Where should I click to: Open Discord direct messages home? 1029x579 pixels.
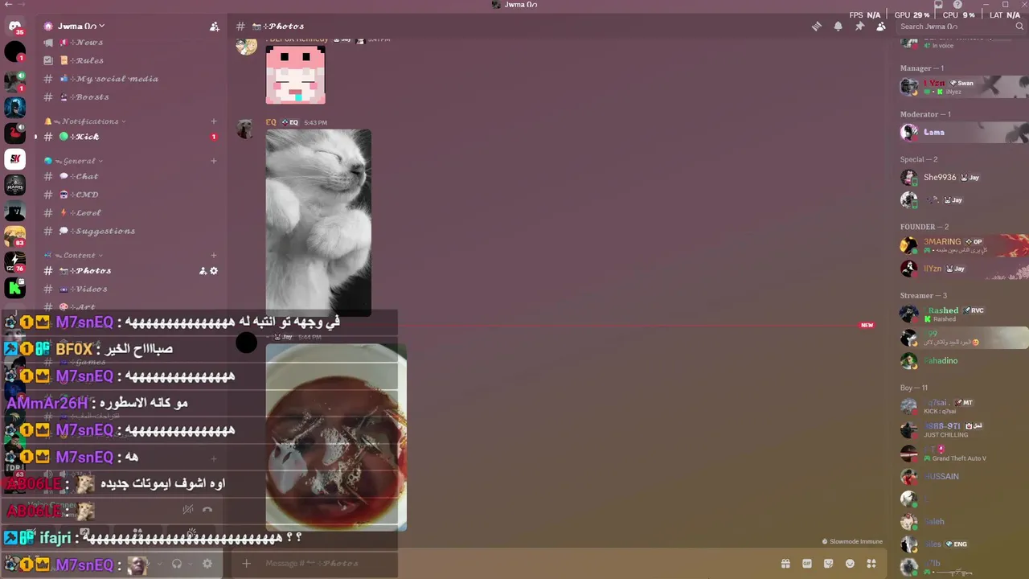pos(14,27)
